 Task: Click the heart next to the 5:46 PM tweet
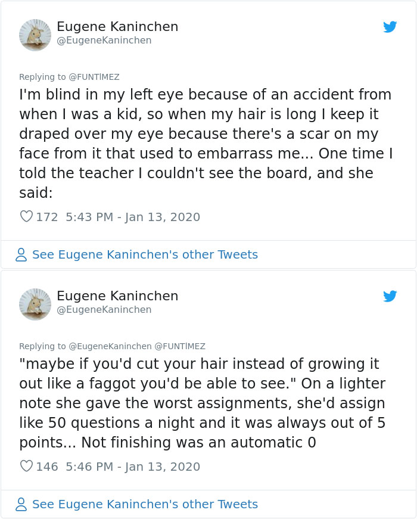click(x=26, y=467)
